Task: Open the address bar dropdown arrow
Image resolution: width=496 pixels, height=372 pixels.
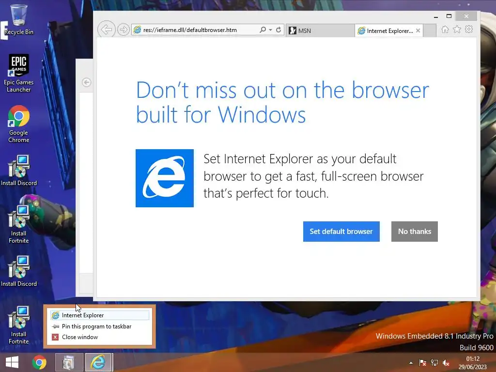Action: (270, 30)
